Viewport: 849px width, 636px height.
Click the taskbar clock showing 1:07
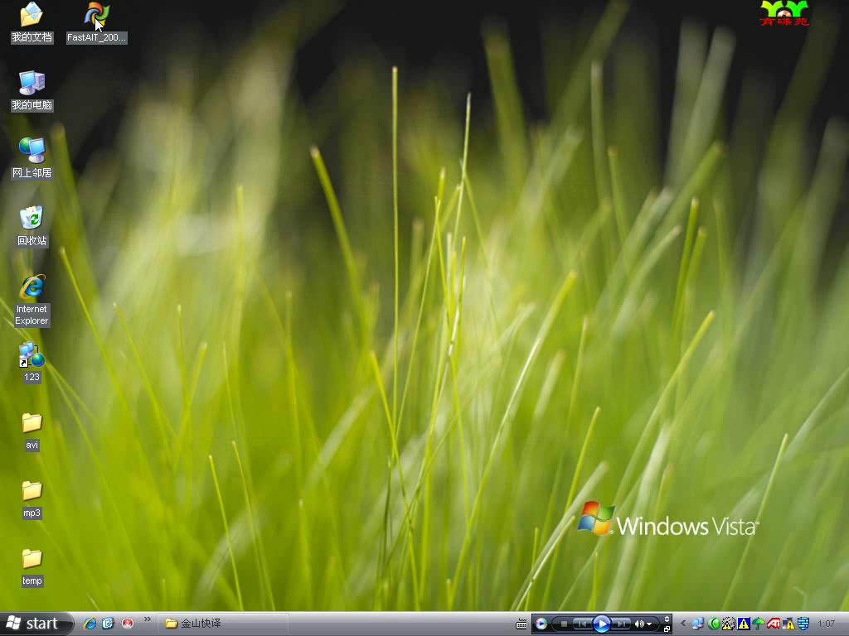tap(827, 624)
